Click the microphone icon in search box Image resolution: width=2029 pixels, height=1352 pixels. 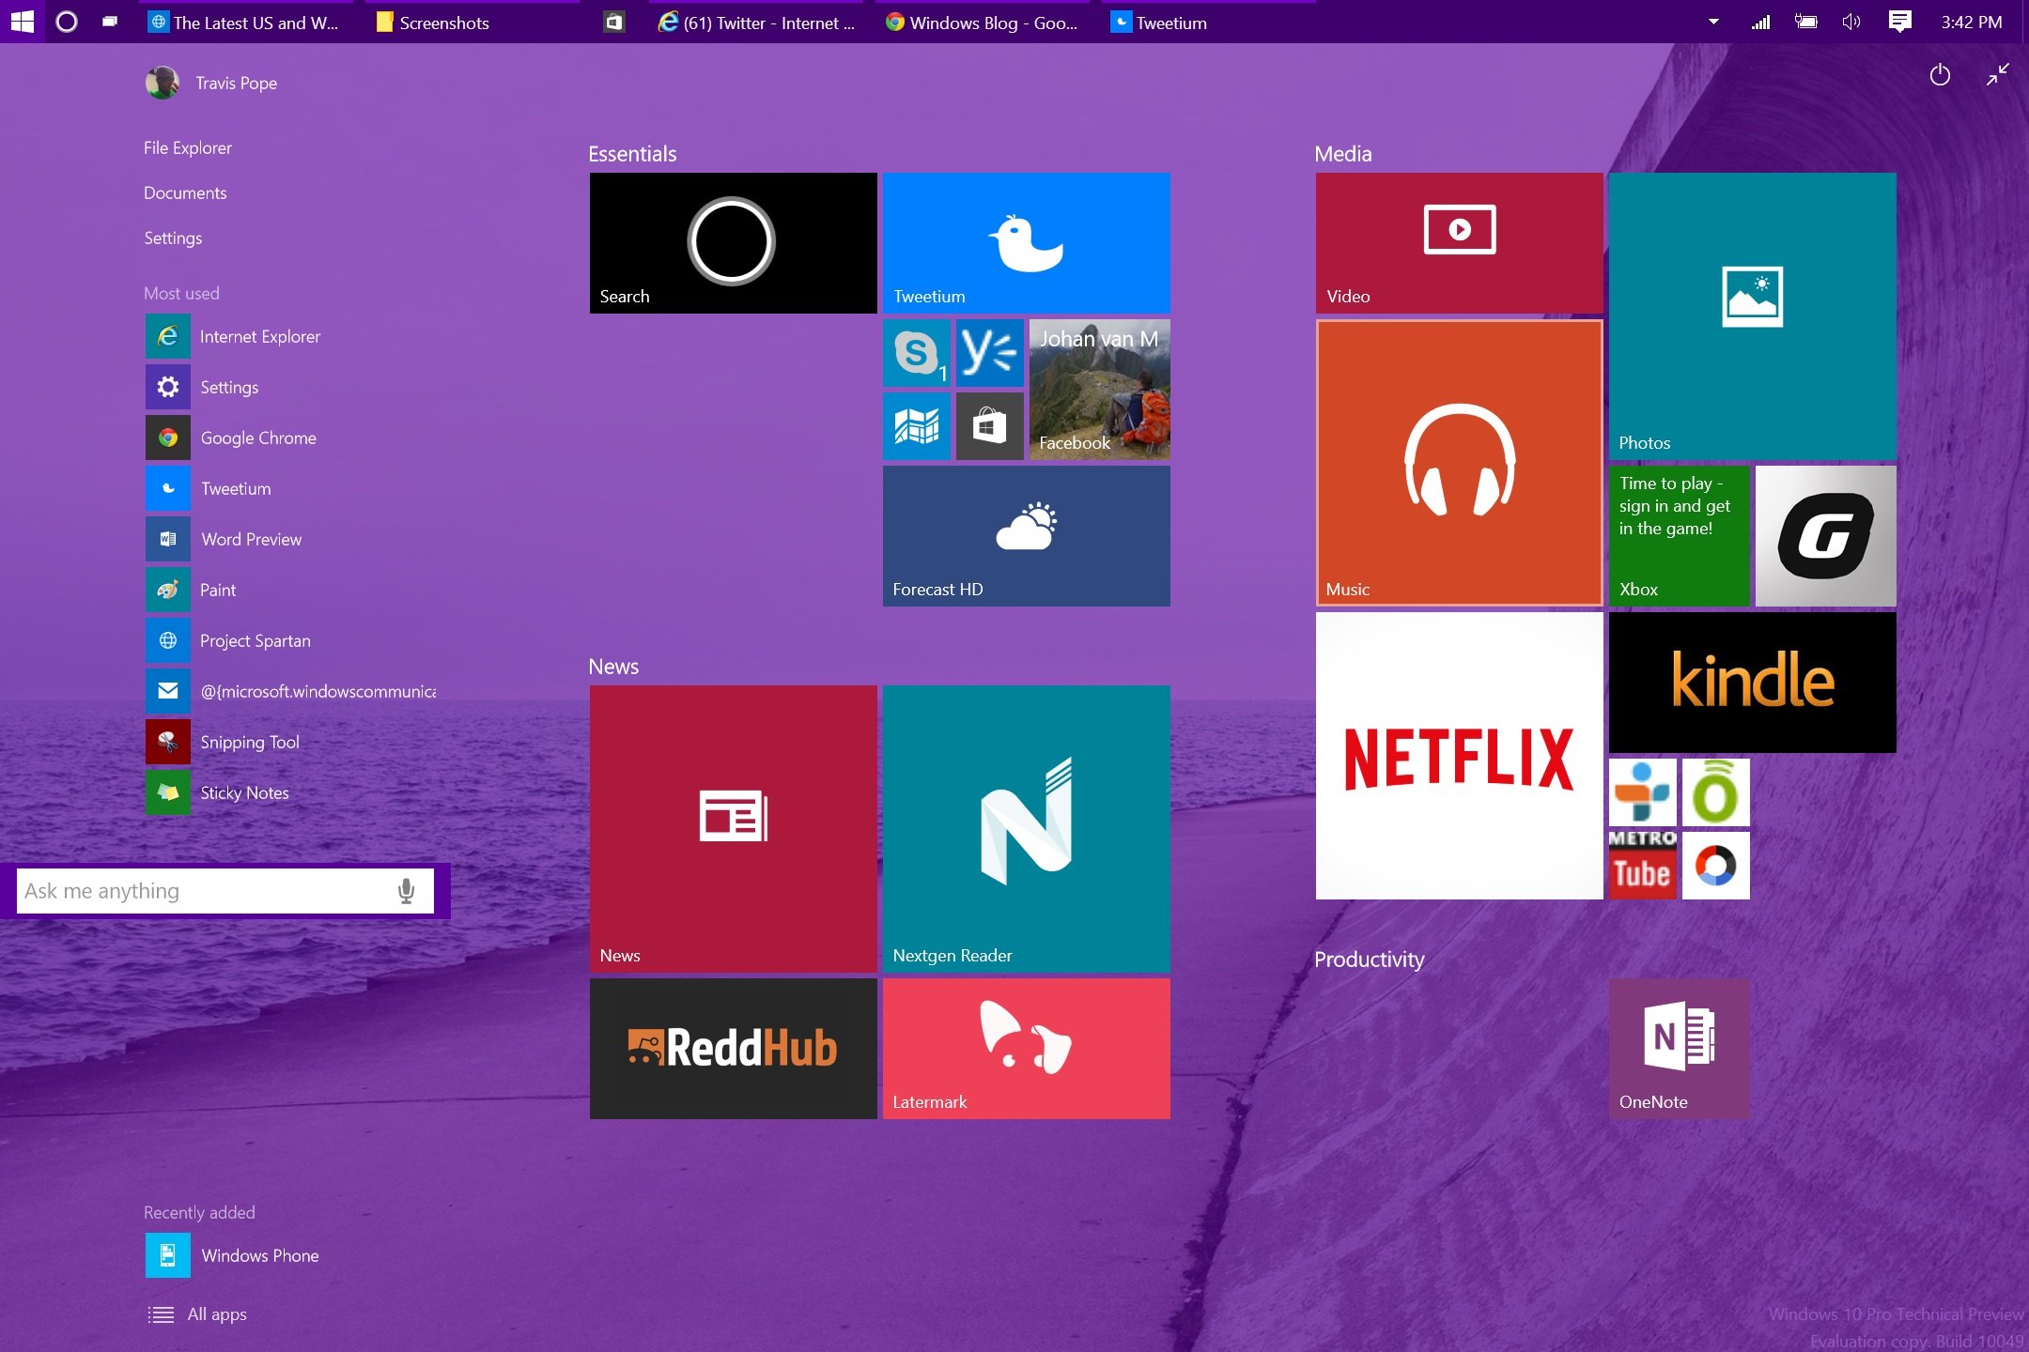coord(406,891)
